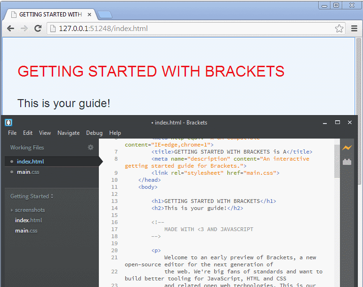Click the page icon in address bar
363x287 pixels.
pyautogui.click(x=53, y=29)
